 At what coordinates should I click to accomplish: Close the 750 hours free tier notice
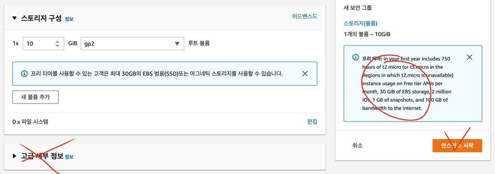coord(469,57)
